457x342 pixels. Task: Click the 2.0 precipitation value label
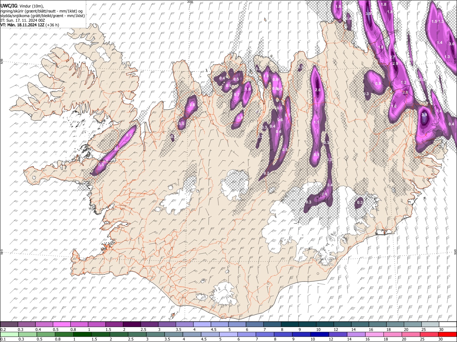[x=405, y=92]
